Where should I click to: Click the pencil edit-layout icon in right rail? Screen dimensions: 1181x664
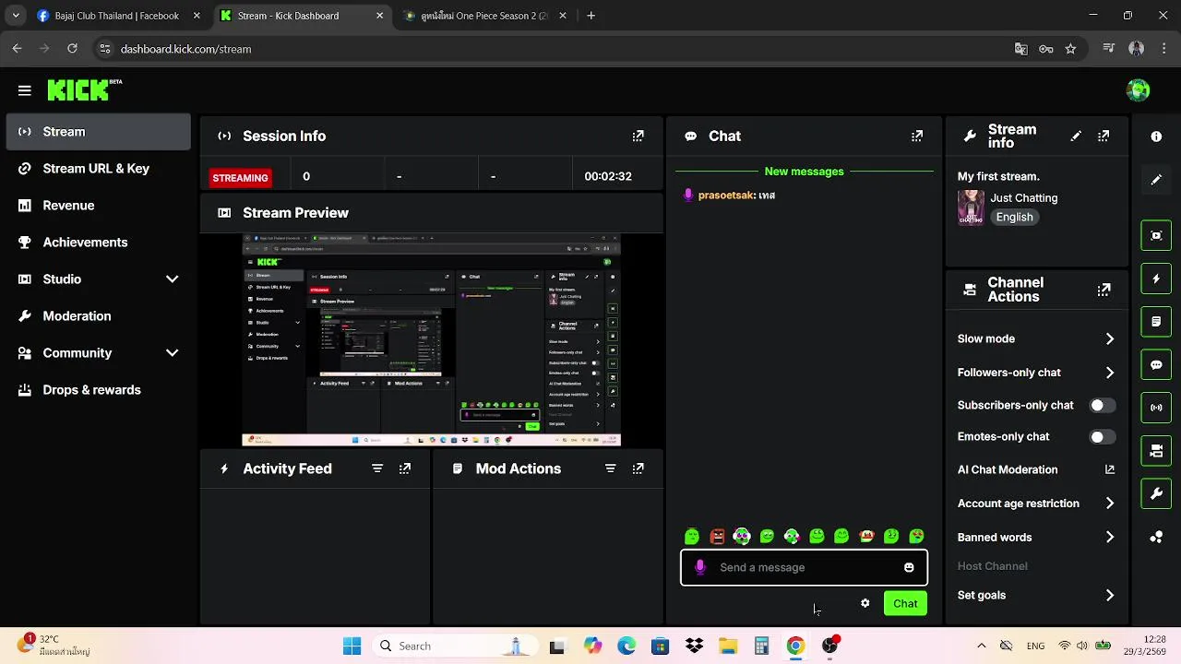[1156, 180]
